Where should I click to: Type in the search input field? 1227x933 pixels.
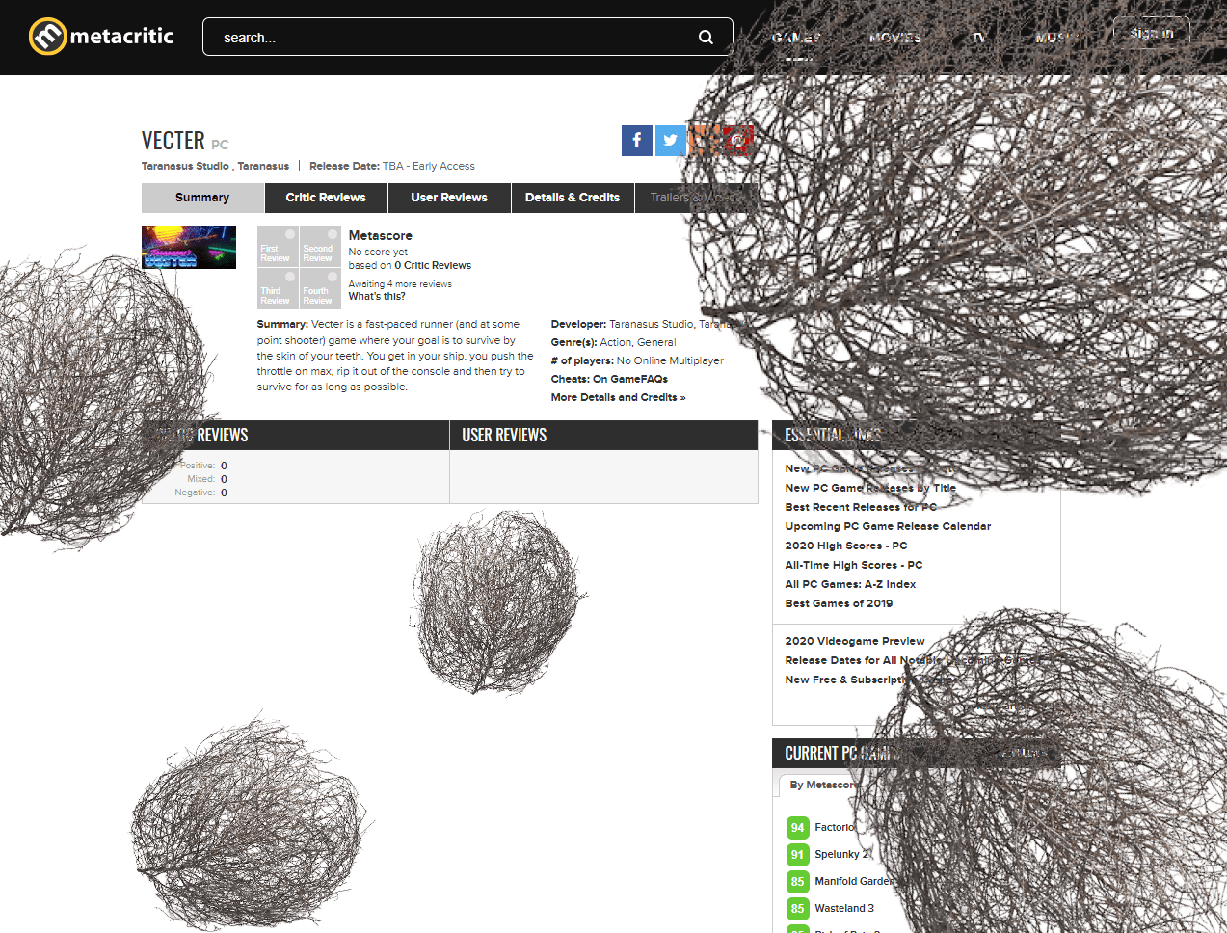[x=453, y=38]
